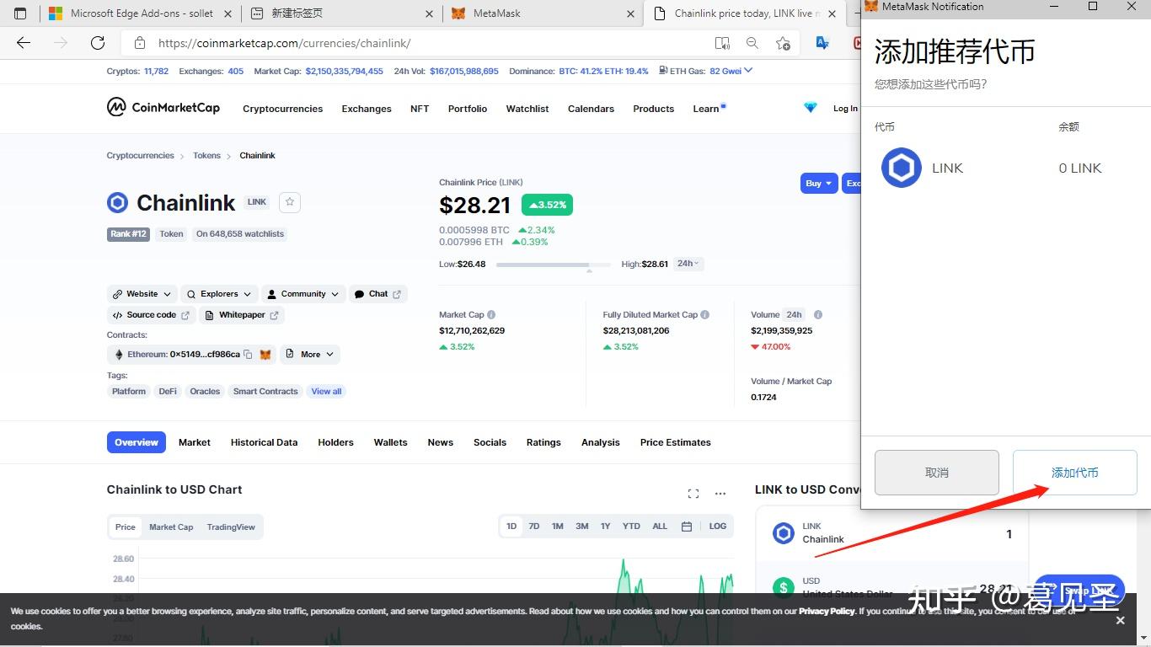
Task: Open the Source code link
Action: point(151,315)
